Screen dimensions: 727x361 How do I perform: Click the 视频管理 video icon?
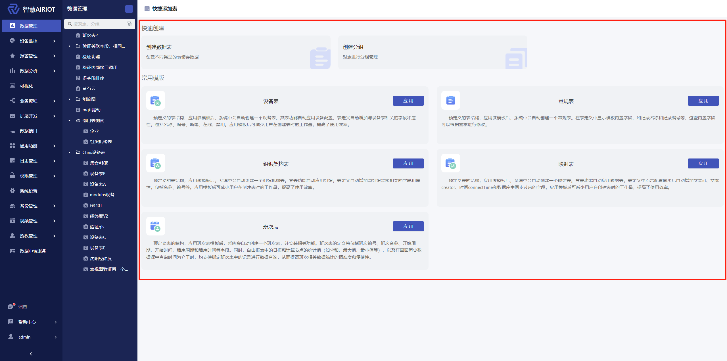[12, 221]
